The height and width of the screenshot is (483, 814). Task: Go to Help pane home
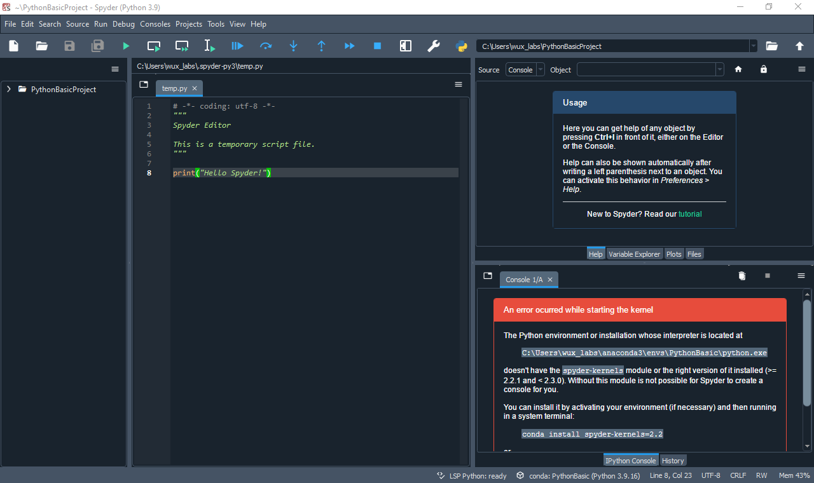[x=738, y=69]
